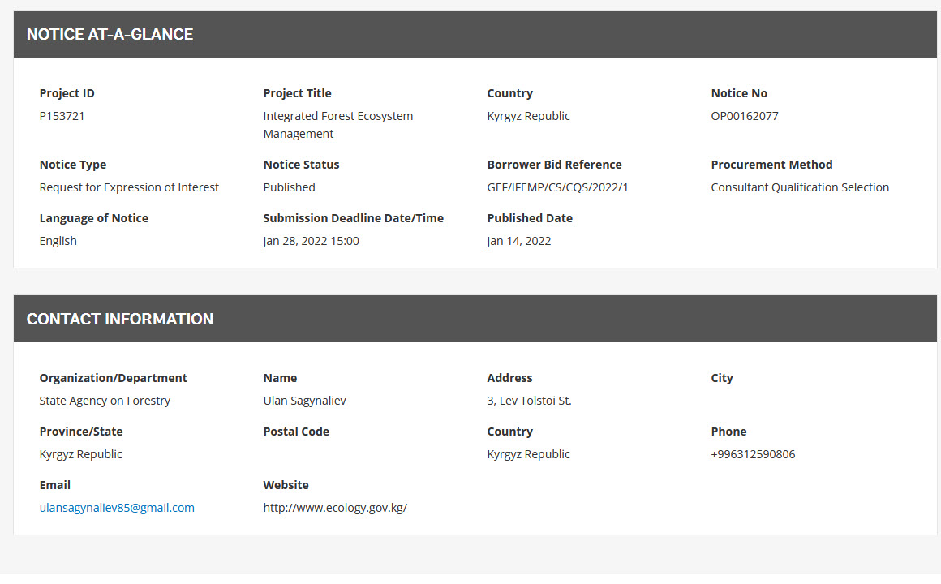Click the submission deadline Jan 28, 2022 15:00
The image size is (941, 584).
[311, 241]
